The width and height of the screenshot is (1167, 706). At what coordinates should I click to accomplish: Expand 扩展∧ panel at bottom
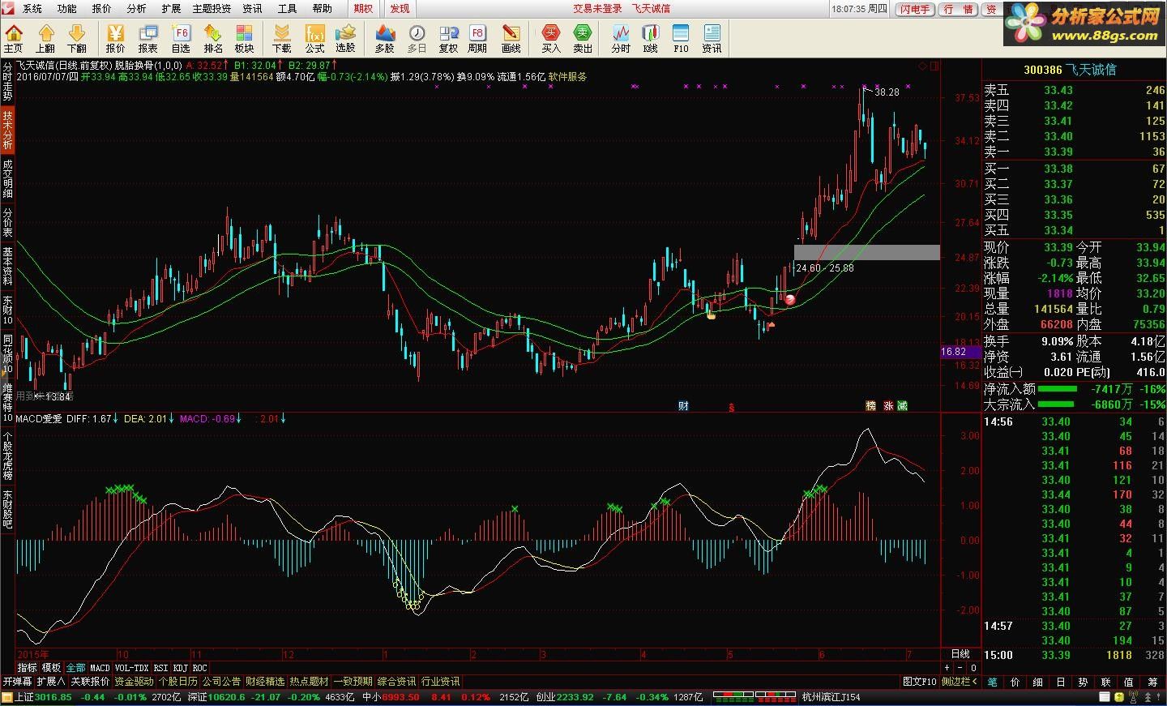pyautogui.click(x=51, y=682)
